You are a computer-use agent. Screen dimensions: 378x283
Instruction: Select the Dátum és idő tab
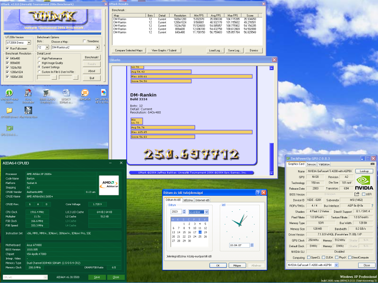[x=173, y=200]
